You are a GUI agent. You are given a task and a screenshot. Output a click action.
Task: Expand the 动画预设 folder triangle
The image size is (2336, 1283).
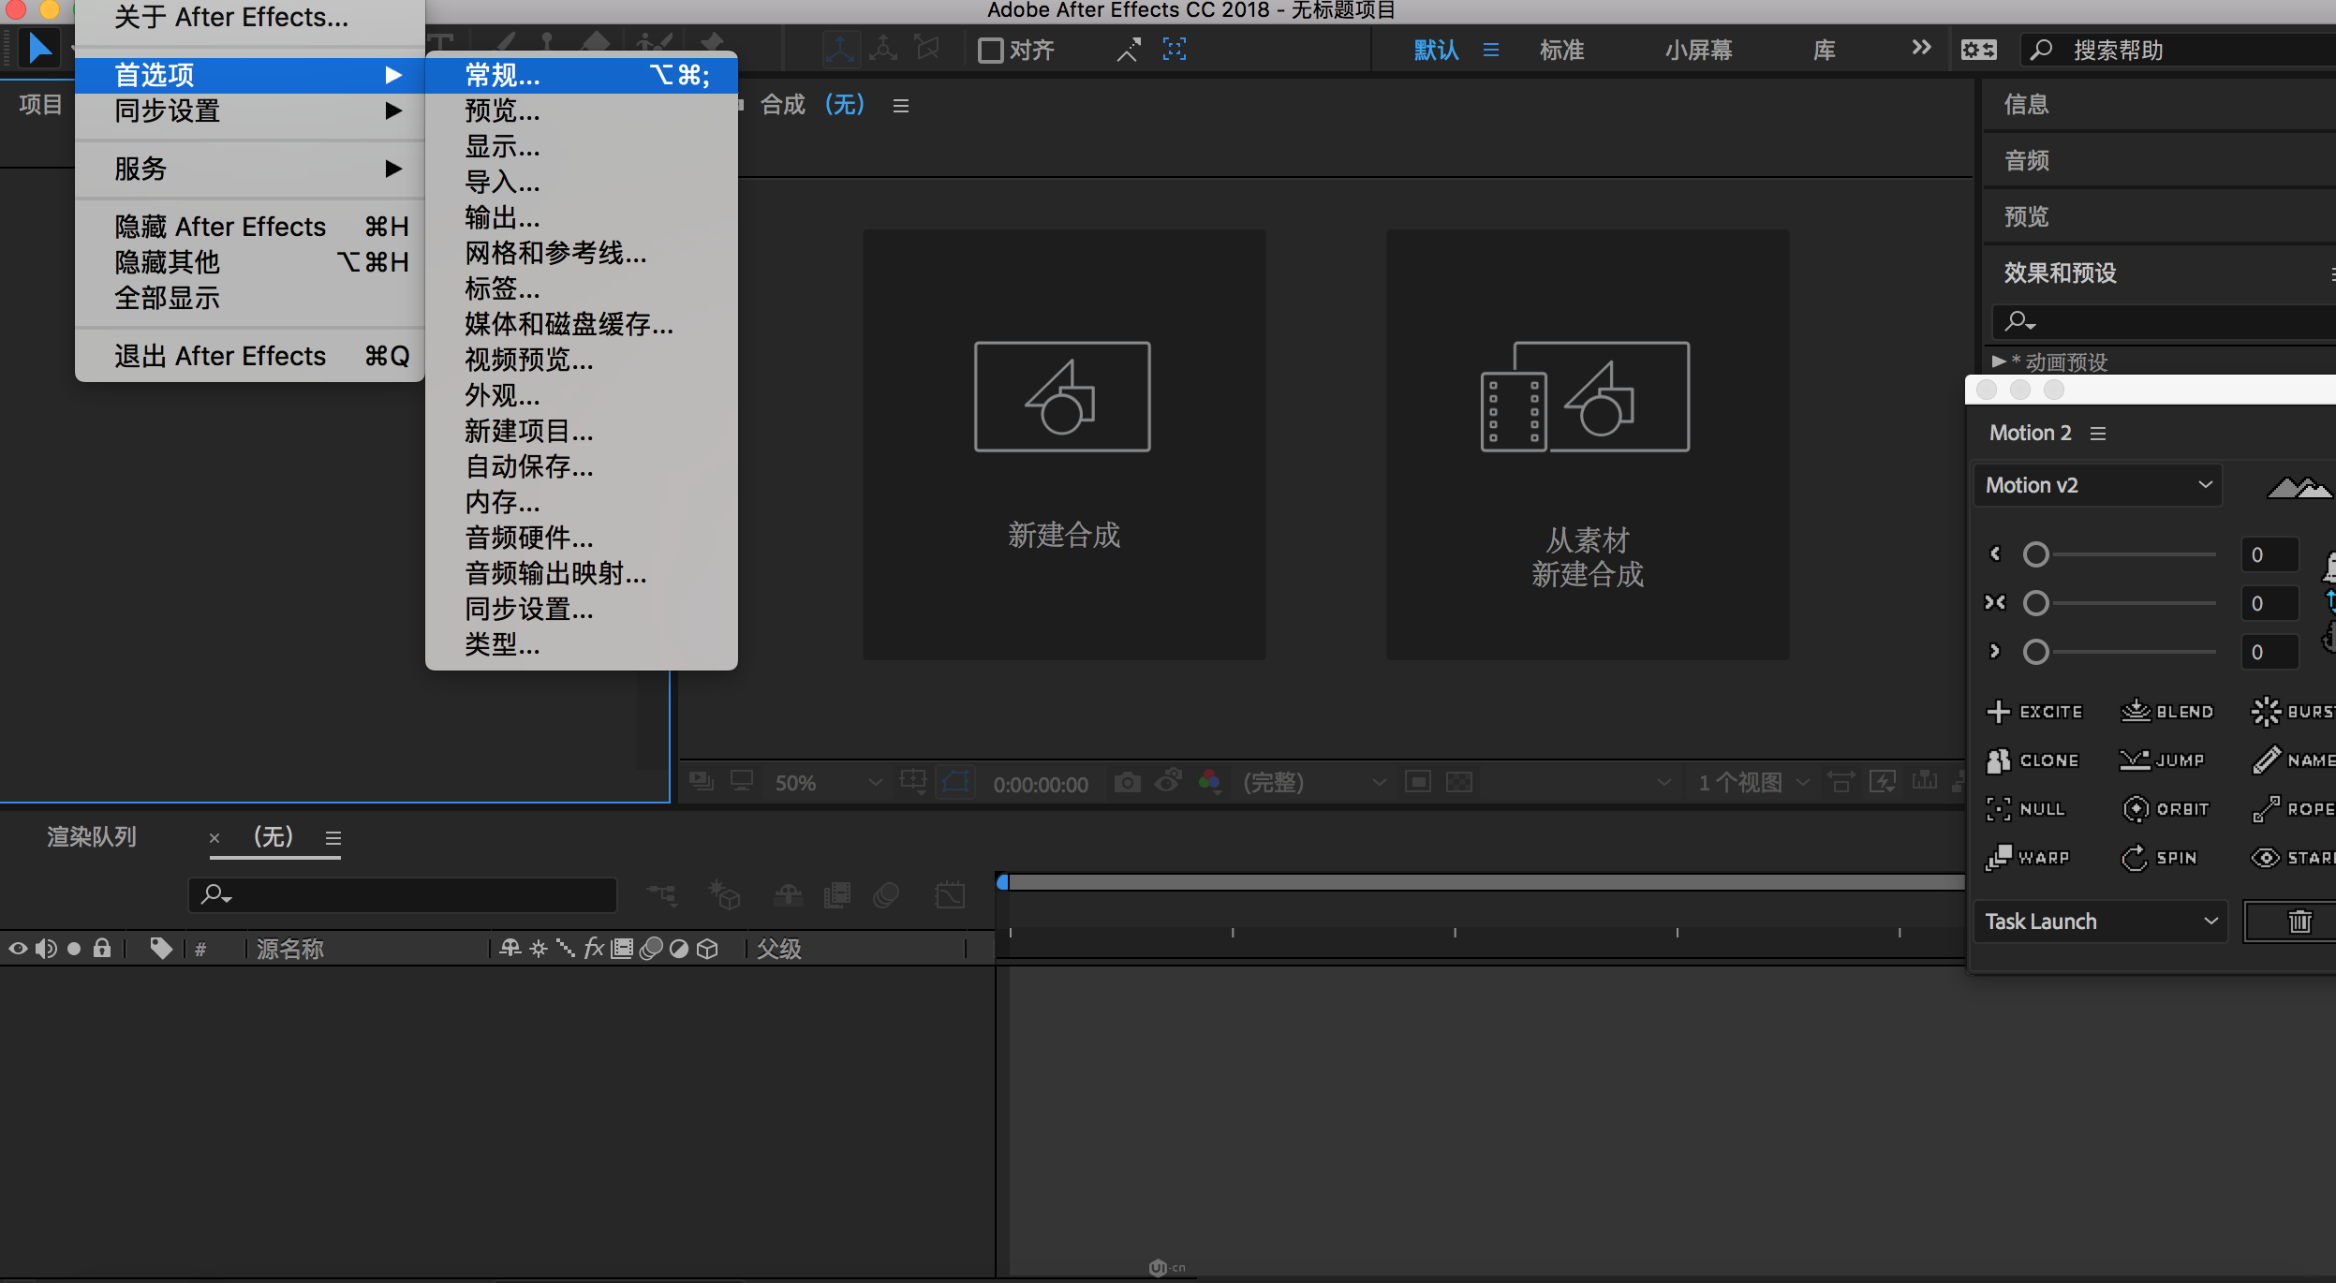click(x=1999, y=361)
